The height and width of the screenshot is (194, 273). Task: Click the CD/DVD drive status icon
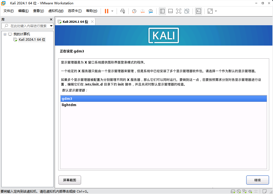coord(238,191)
